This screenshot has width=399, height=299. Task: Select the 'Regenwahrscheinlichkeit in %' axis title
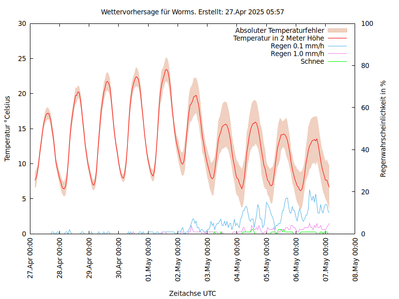coord(384,129)
